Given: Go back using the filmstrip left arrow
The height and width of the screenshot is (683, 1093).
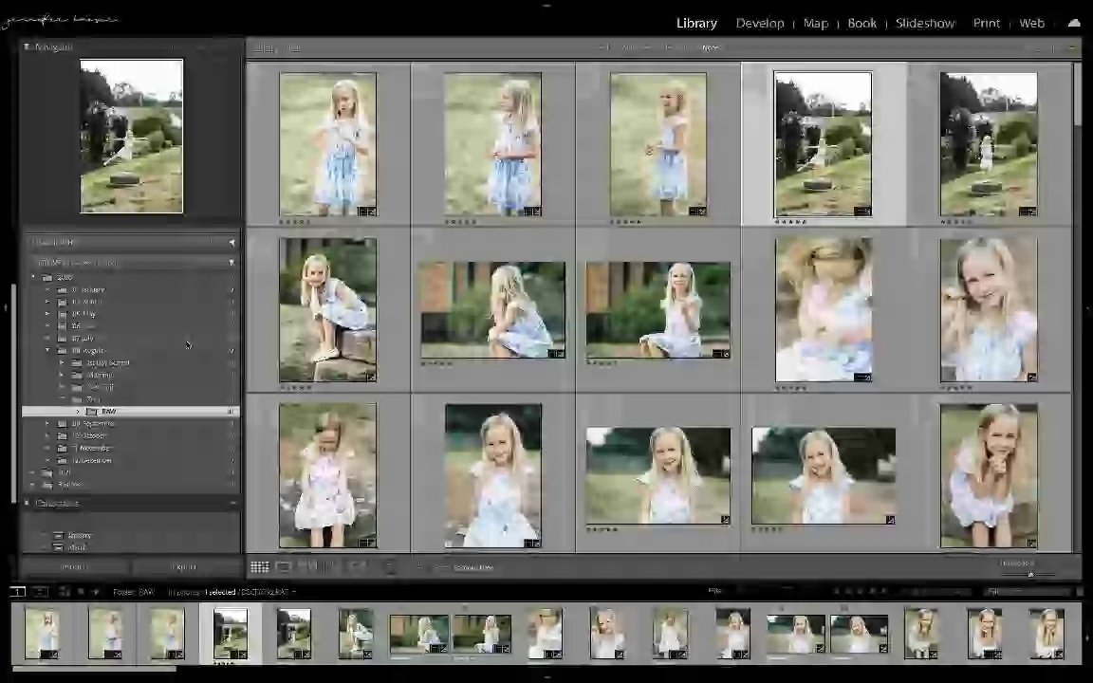Looking at the screenshot, I should point(82,592).
